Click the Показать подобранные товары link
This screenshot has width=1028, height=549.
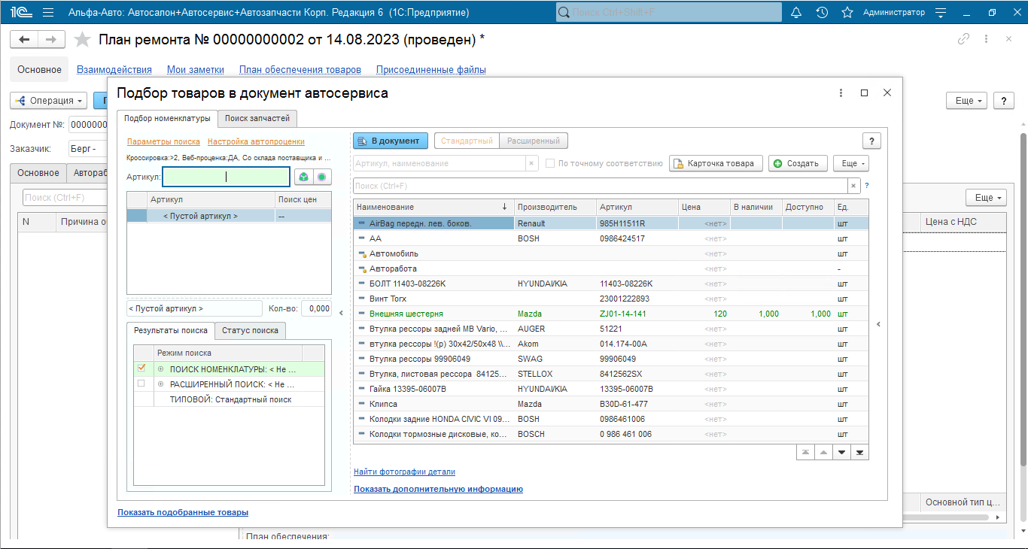(x=183, y=512)
